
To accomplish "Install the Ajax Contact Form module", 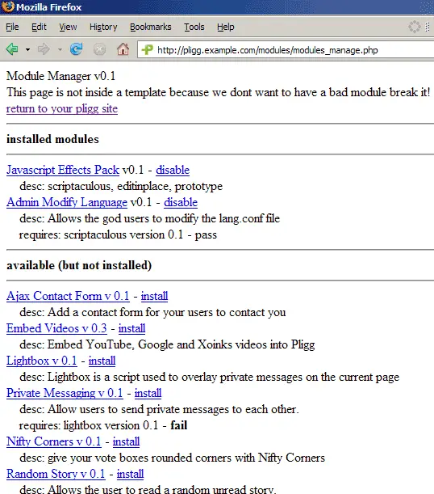I will click(154, 296).
